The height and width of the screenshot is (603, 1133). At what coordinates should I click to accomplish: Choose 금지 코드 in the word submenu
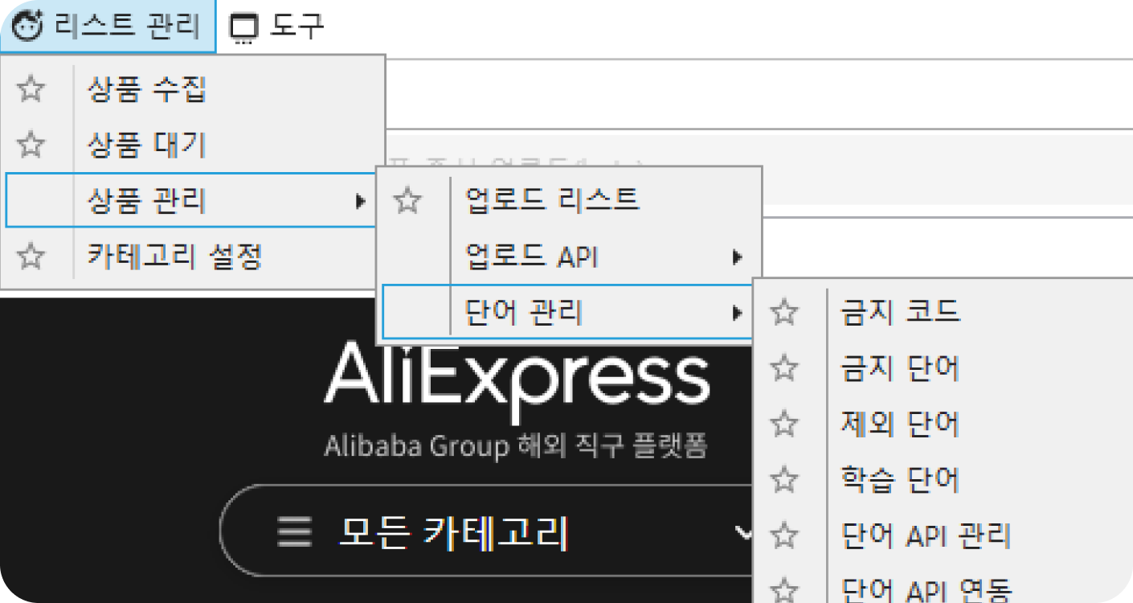point(900,311)
